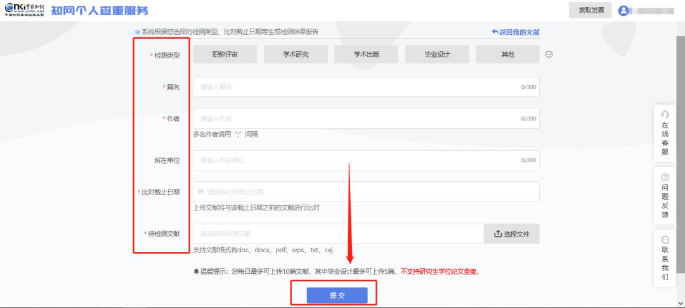
Task: Open the user avatar icon
Action: click(623, 11)
